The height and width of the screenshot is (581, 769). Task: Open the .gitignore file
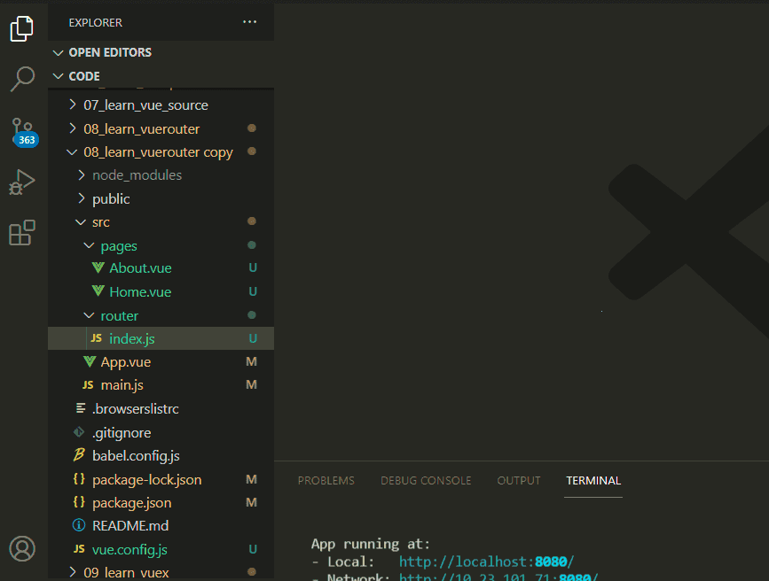[122, 432]
